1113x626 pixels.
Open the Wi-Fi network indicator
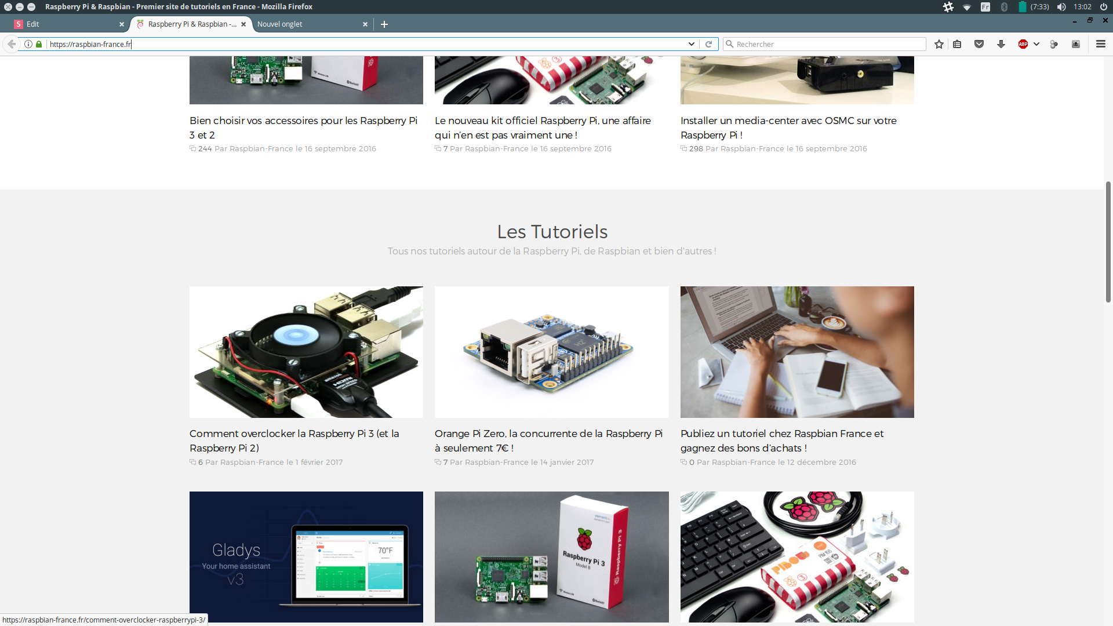[x=967, y=7]
